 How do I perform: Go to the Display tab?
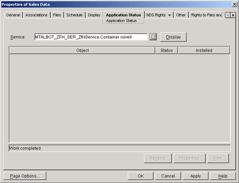pyautogui.click(x=94, y=15)
